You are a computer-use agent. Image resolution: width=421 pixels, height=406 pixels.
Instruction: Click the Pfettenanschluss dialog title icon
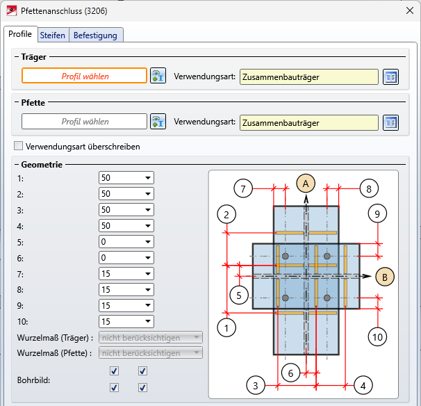coord(12,10)
